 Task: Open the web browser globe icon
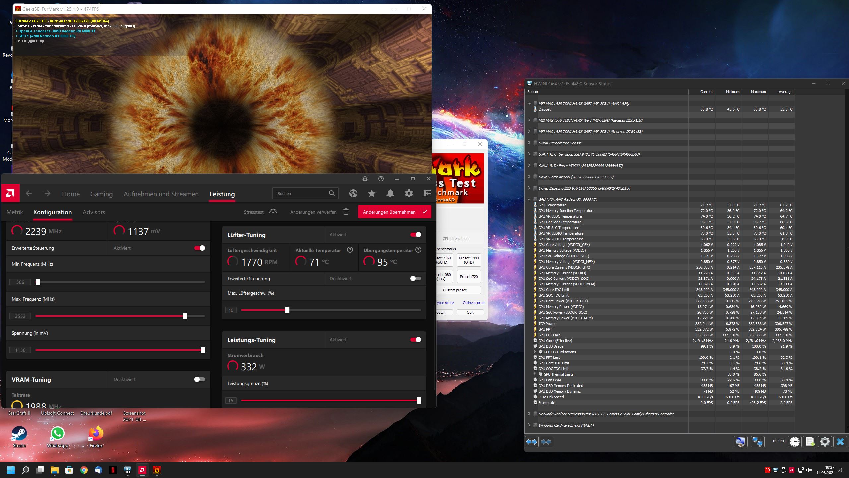(353, 193)
